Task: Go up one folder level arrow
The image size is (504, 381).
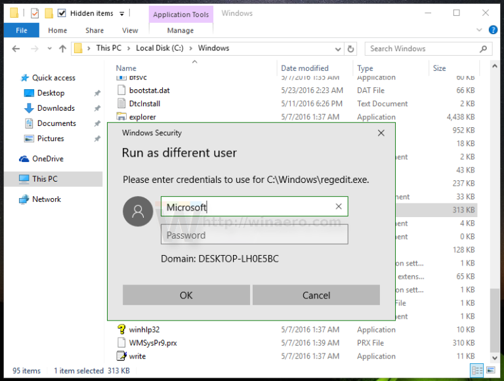Action: 62,49
